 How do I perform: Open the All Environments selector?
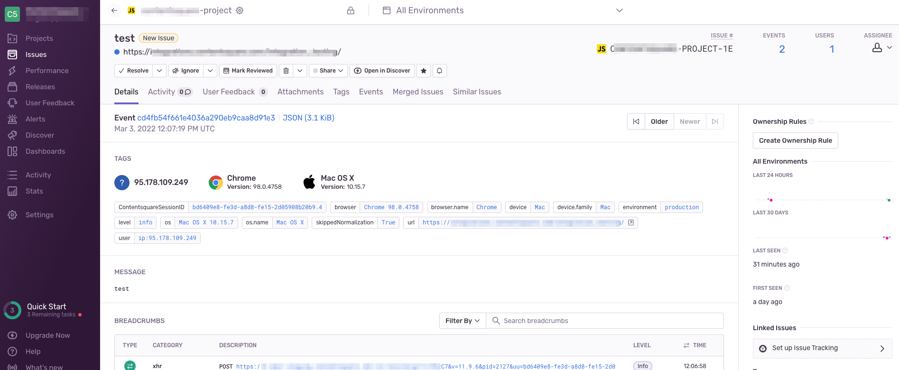click(503, 10)
